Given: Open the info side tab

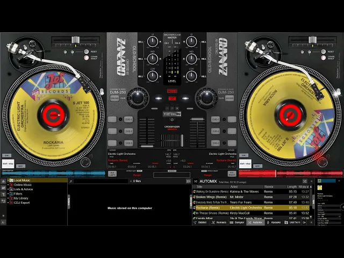Looking at the screenshot, I should 313,202.
